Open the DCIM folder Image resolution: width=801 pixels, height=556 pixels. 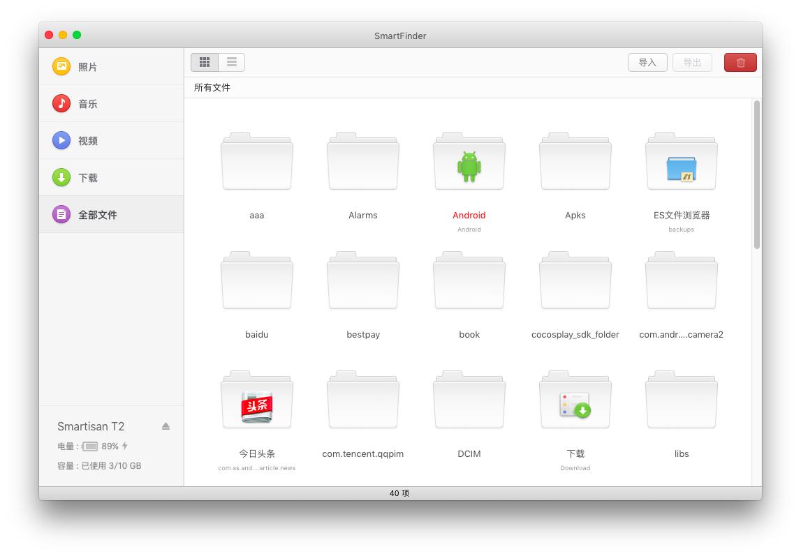(469, 401)
